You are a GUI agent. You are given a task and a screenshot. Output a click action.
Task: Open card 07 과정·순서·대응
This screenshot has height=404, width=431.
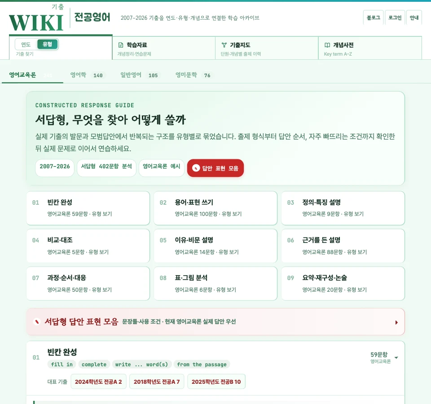click(x=88, y=284)
